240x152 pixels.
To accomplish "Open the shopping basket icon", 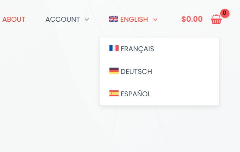I will point(216,19).
